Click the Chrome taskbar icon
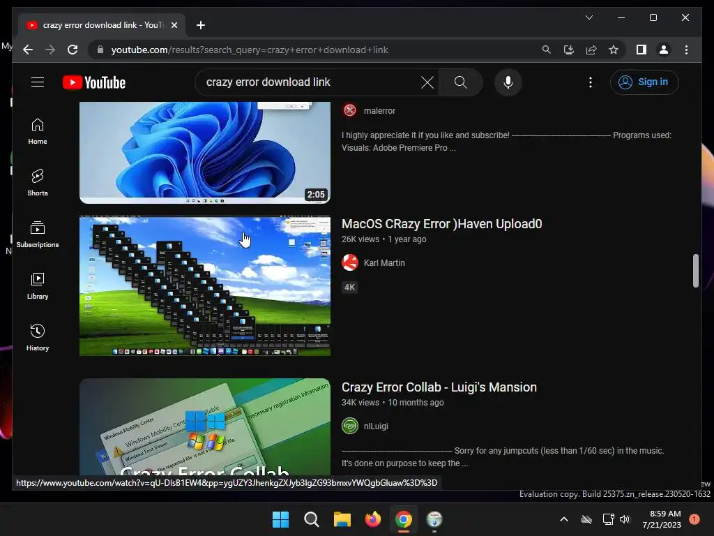The image size is (714, 536). [x=404, y=519]
